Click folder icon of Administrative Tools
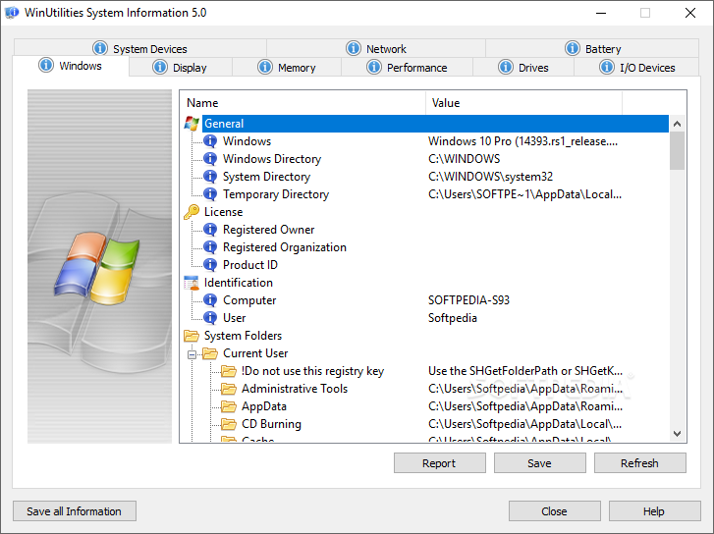The image size is (714, 534). [229, 389]
